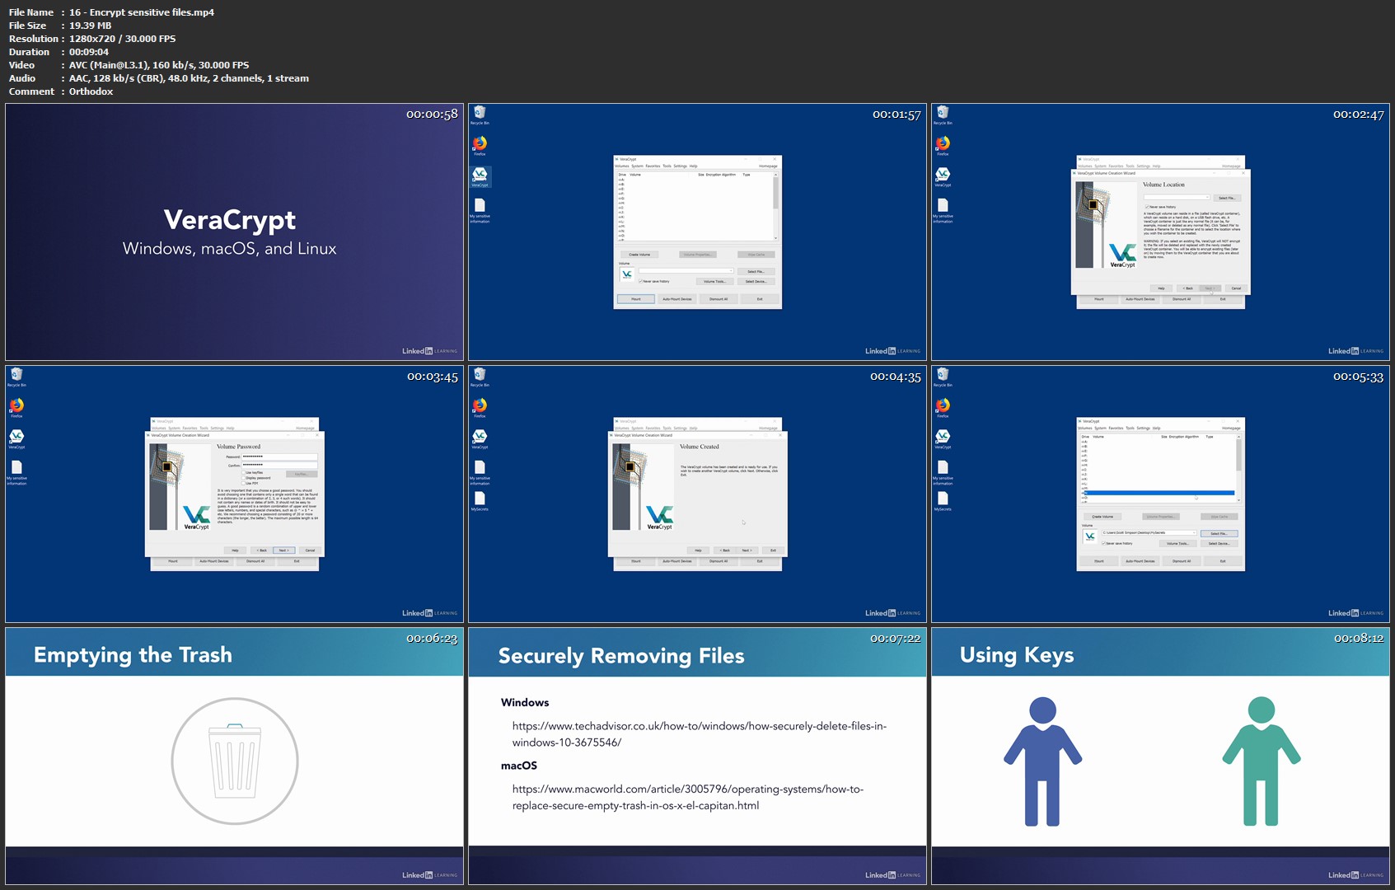
Task: Open Tools menu in 00:01:57 VeraCrypt window
Action: click(x=667, y=166)
